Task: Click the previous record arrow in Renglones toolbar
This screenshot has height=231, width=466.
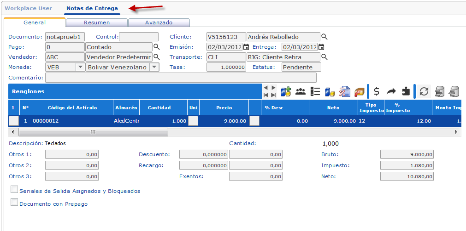Action: (266, 88)
